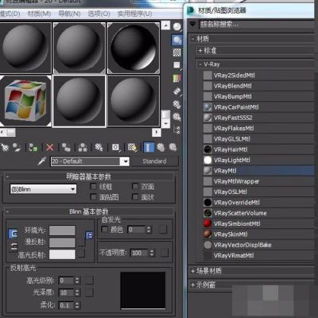Viewport: 318px width, 318px height.
Task: Expand the 场景材质 group
Action: coord(193,271)
